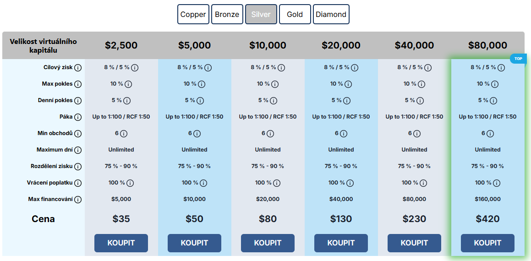Click the TOP badge on $80,000 column
Viewport: 531px width, 261px height.
click(x=518, y=59)
